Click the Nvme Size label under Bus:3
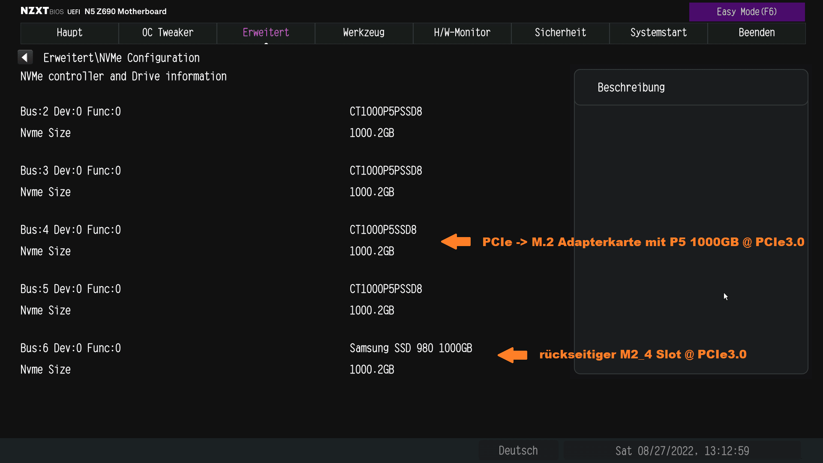823x463 pixels. click(45, 192)
